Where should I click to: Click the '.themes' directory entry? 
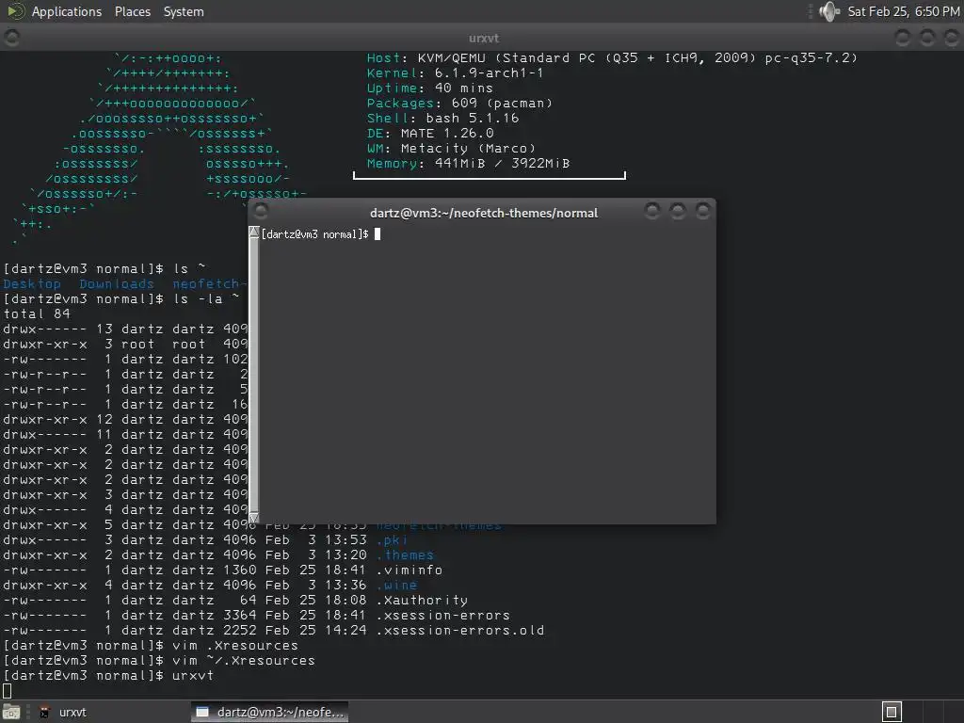(x=405, y=555)
